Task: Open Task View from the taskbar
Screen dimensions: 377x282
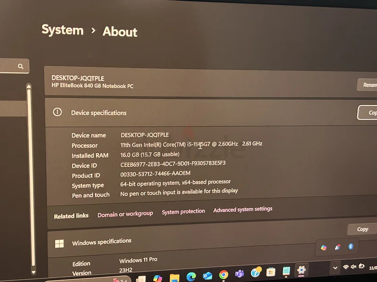Action: coord(141,279)
